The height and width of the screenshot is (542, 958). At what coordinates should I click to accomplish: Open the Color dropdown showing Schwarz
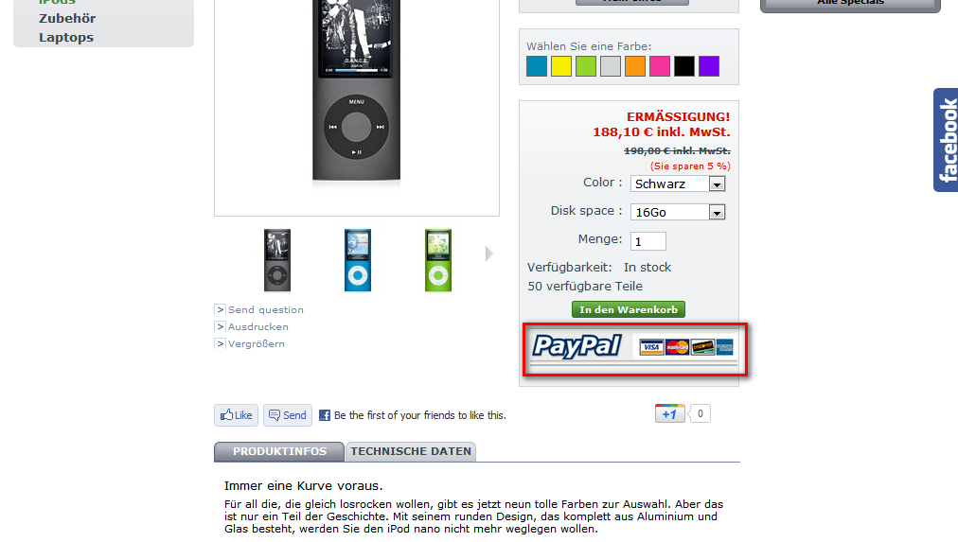(x=678, y=184)
